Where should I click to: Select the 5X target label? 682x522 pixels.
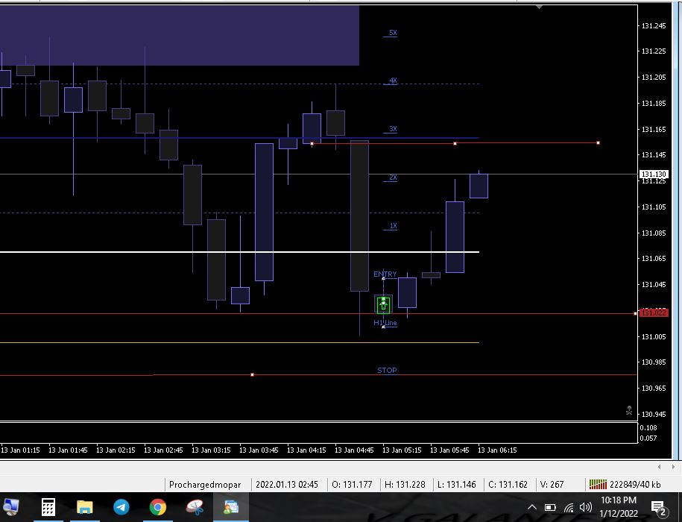(393, 33)
